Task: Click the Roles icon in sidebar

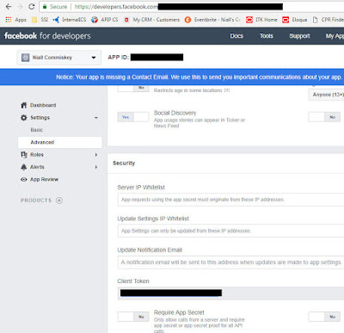Action: pos(24,155)
